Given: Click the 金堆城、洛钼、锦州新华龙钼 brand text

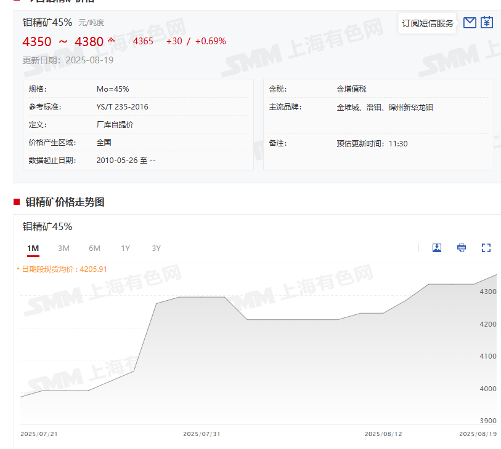Looking at the screenshot, I should [385, 108].
